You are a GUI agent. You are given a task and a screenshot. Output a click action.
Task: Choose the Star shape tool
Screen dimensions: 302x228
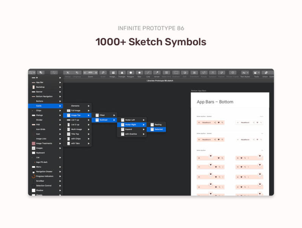point(139,72)
